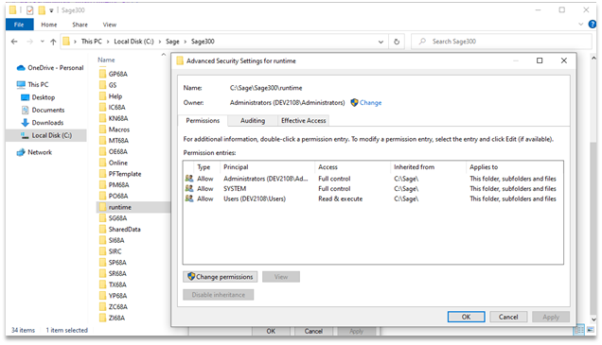602x345 pixels.
Task: Click the Downloads arrow icon
Action: pos(25,123)
